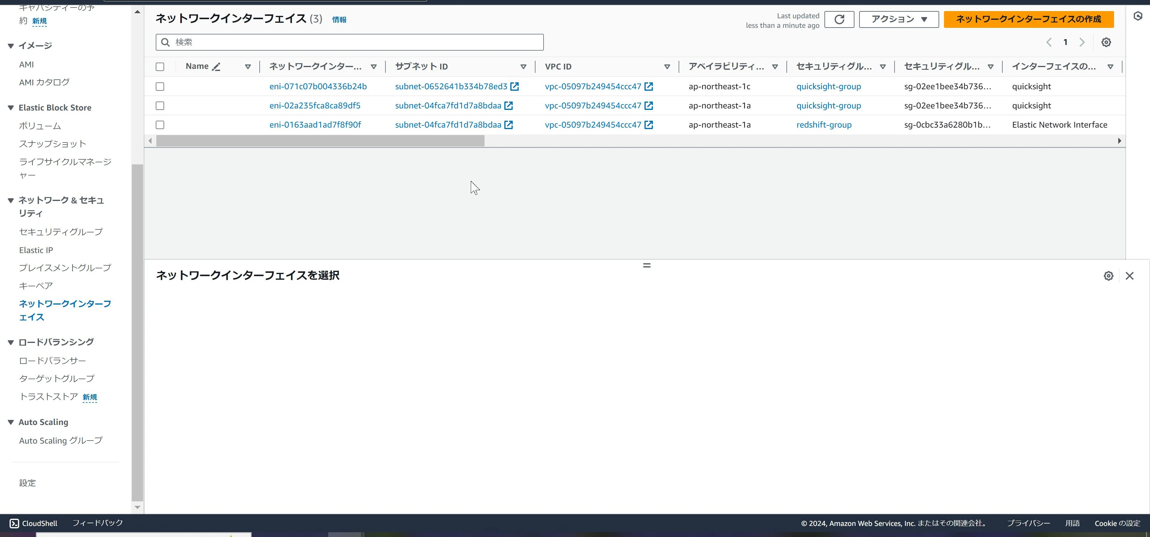Open external link icon for eni-02a235fca8ca89df5 subnet

pyautogui.click(x=509, y=106)
